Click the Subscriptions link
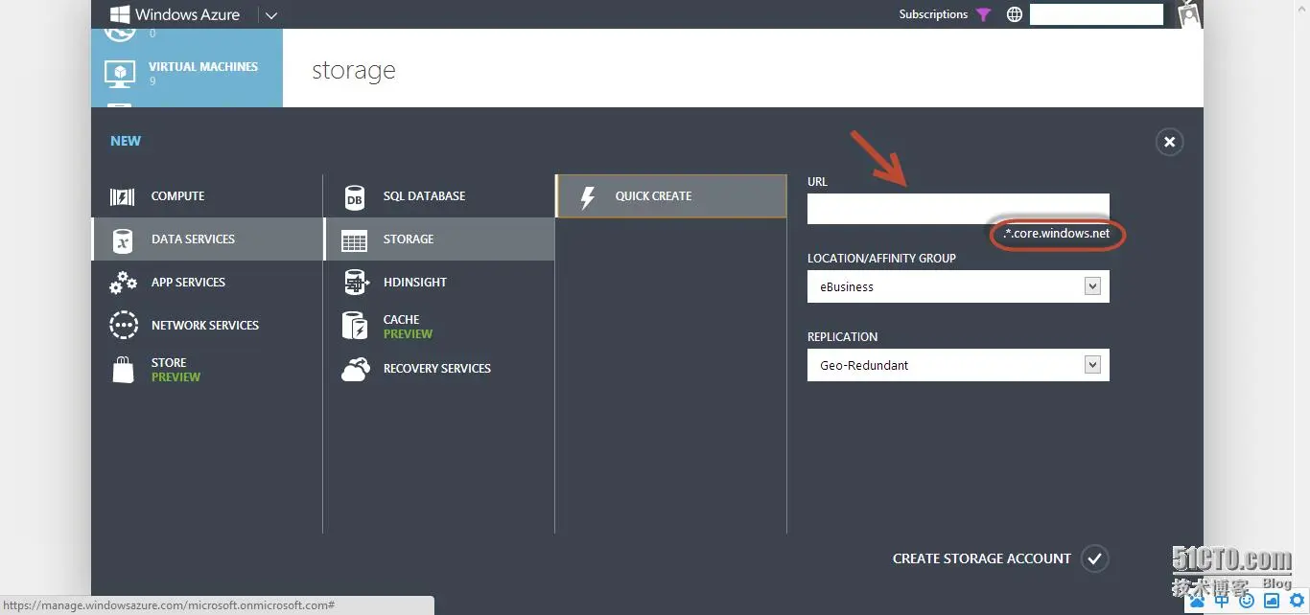 coord(933,14)
